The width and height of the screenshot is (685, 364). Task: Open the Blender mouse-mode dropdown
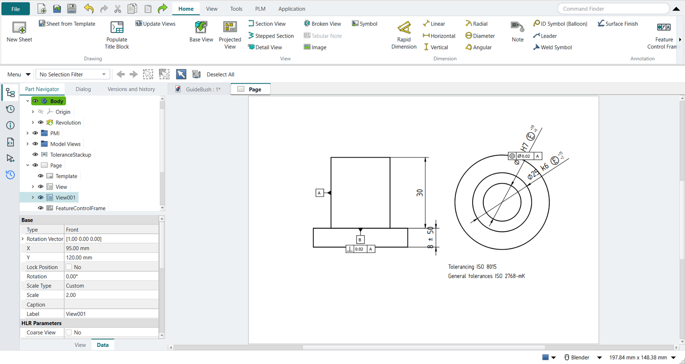click(599, 358)
